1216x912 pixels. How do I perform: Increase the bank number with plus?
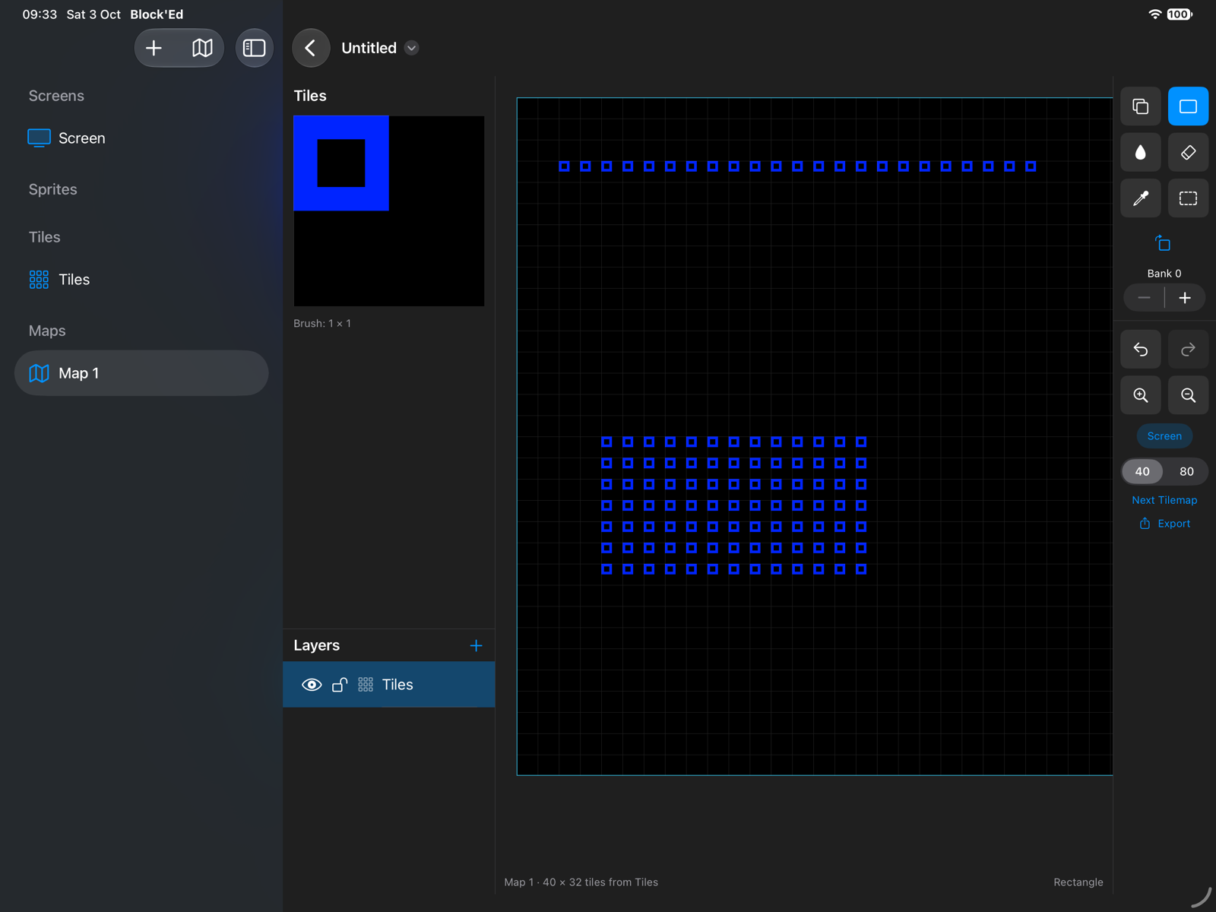click(x=1185, y=298)
